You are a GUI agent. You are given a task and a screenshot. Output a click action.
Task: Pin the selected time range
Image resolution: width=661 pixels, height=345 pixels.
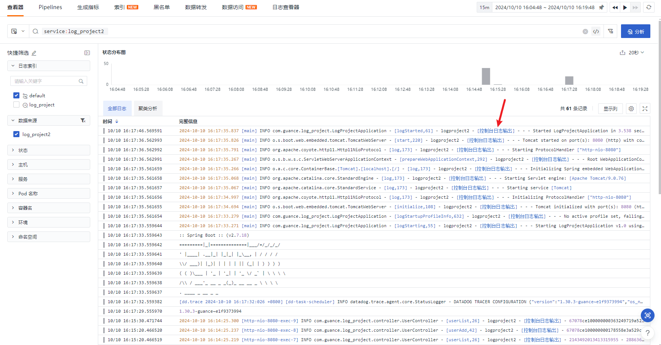click(602, 7)
